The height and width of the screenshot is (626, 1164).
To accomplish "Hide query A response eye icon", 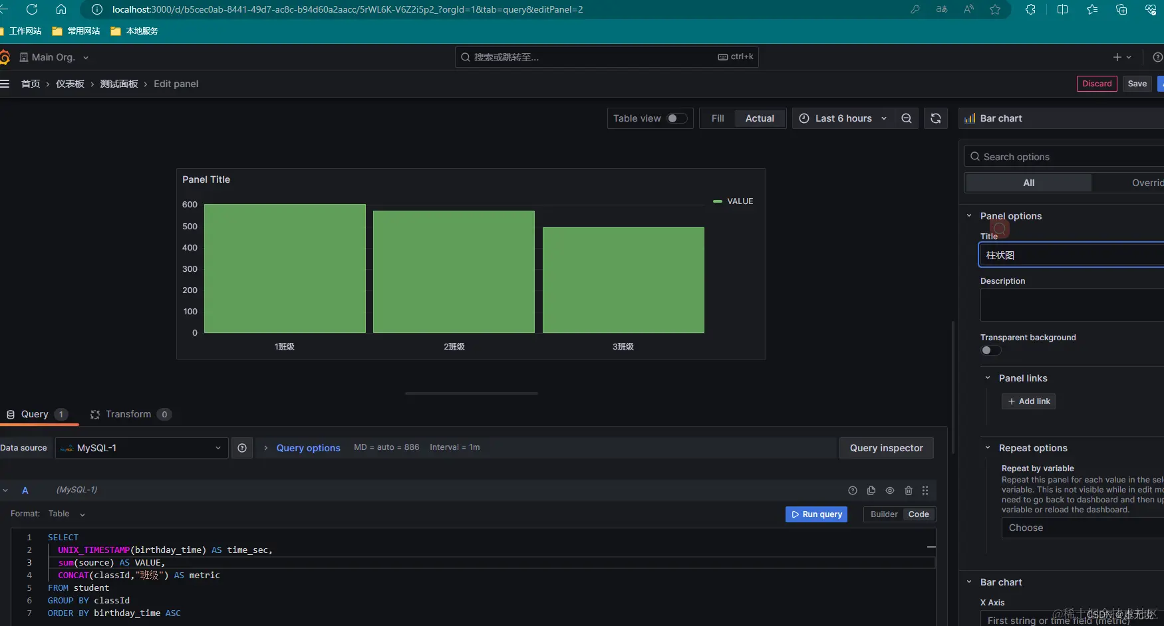I will tap(890, 490).
